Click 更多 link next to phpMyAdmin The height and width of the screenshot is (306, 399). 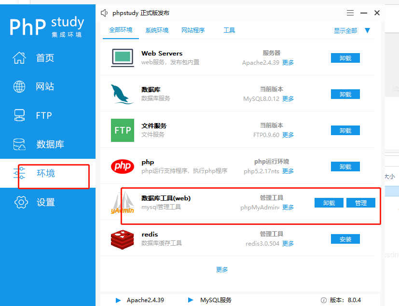[288, 208]
